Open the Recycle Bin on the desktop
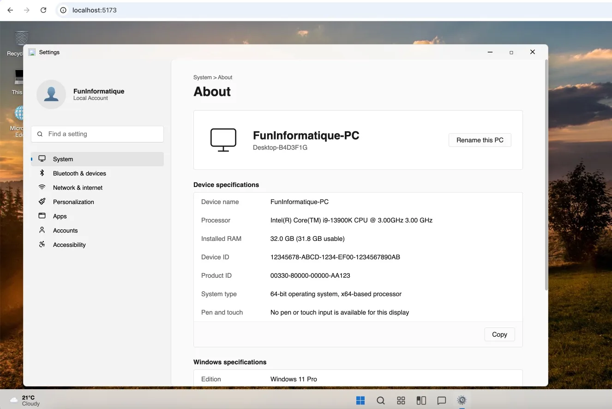This screenshot has width=612, height=409. (21, 39)
